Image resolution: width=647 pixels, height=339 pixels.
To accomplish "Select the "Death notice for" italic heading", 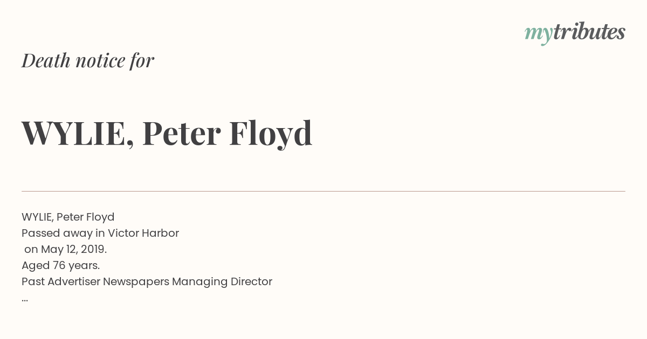I will pyautogui.click(x=88, y=61).
